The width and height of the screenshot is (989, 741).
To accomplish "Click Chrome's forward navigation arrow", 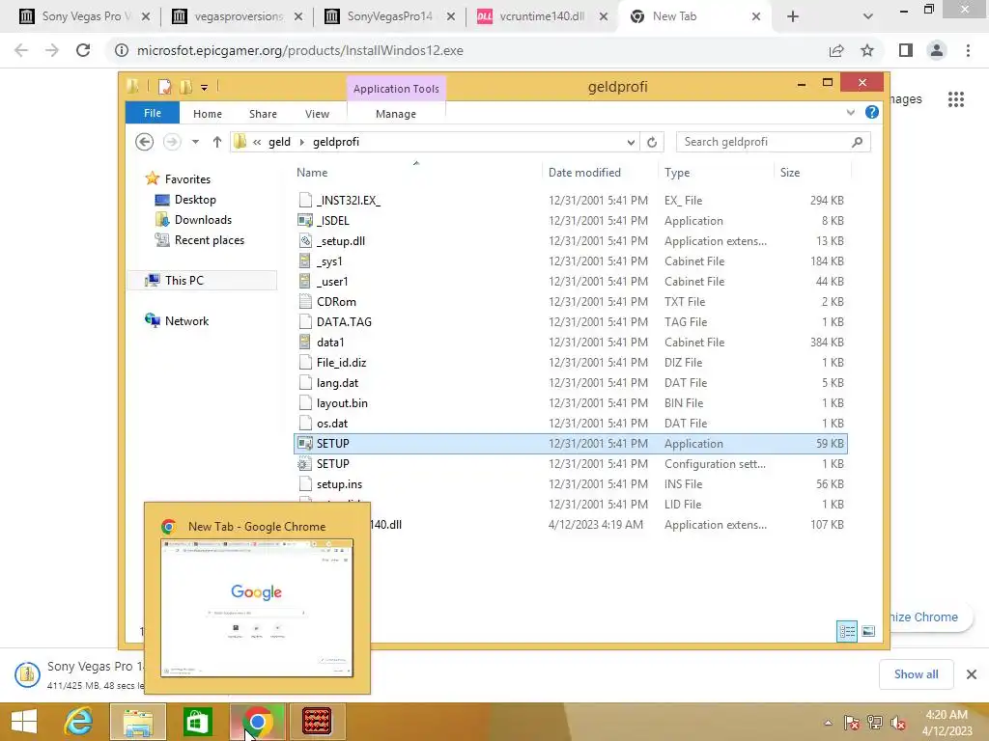I will tap(52, 50).
